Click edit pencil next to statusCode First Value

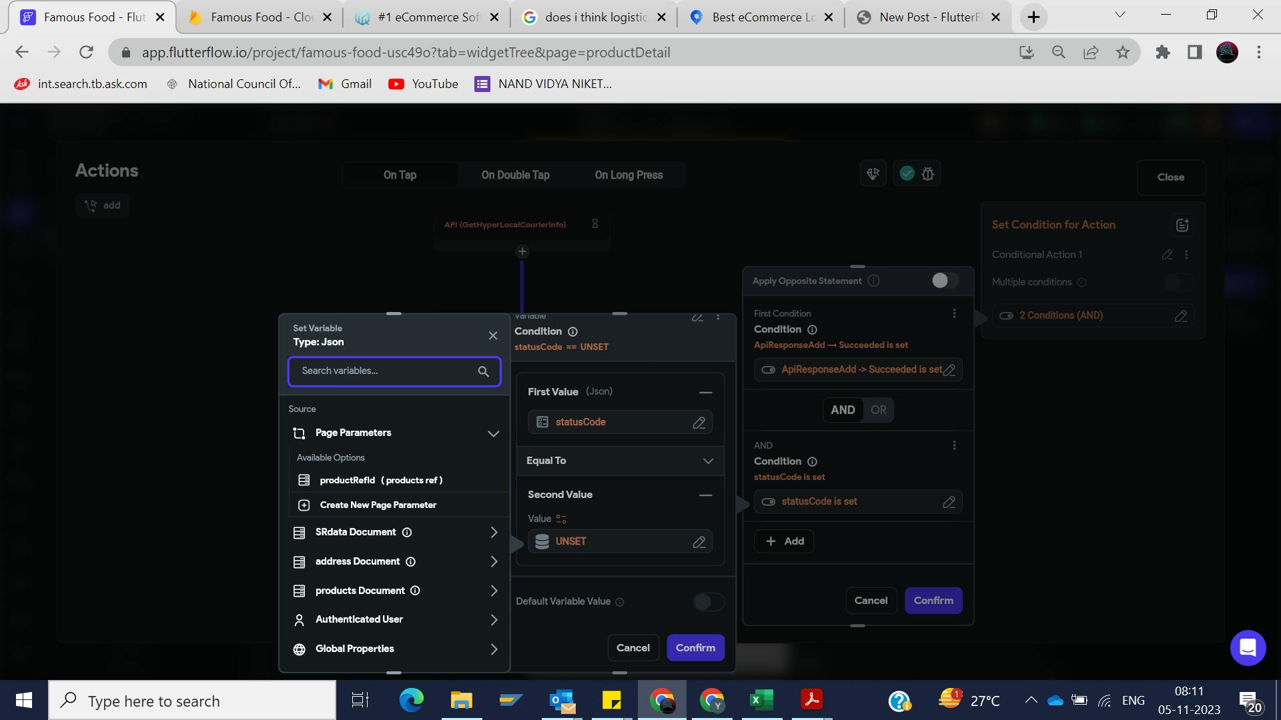coord(699,423)
